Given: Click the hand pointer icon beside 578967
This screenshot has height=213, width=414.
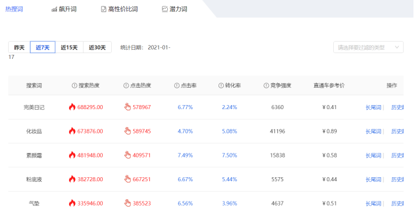Looking at the screenshot, I should tap(127, 107).
